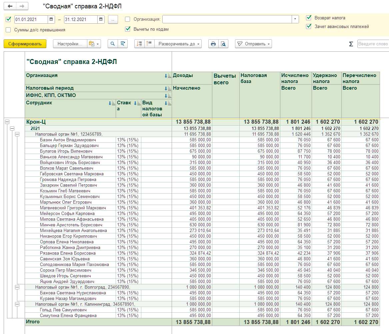Collapse the 2021 tax period group

click(x=12, y=128)
